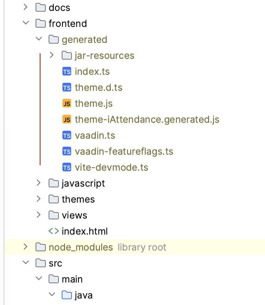Expand the docs folder
The width and height of the screenshot is (265, 305).
[x=25, y=7]
